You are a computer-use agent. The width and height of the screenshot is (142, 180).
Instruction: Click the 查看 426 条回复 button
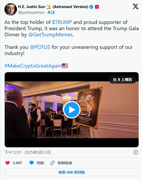72,172
